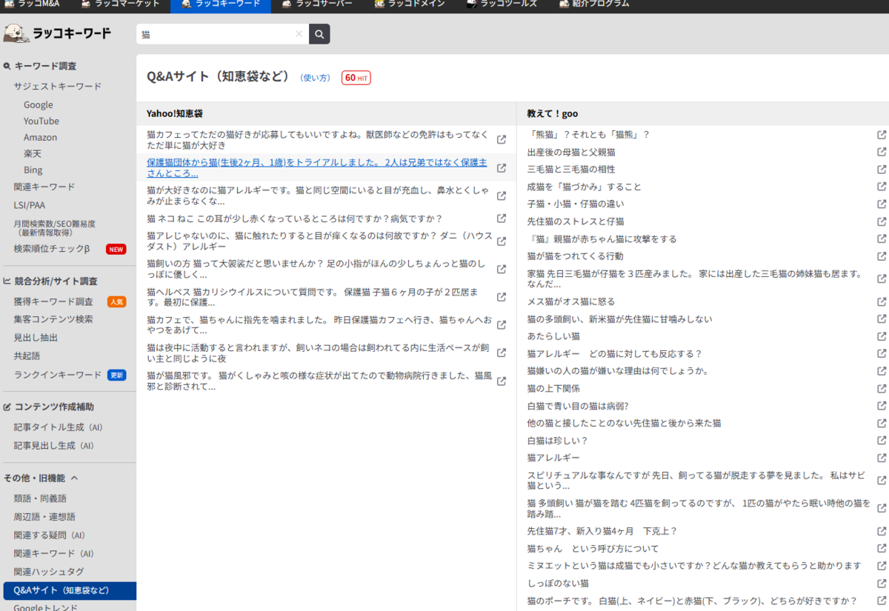Open question 先住猫7才、新入り猫4ヶ月 下克上?
Viewport: 889px width, 611px height.
click(602, 531)
